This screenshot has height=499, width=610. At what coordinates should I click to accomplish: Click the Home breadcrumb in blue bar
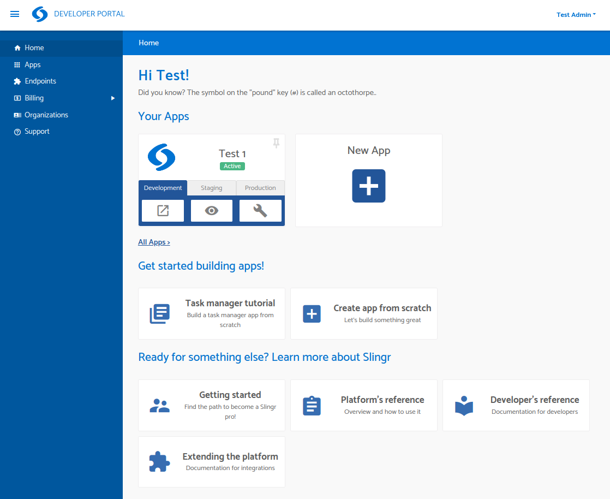pos(148,43)
